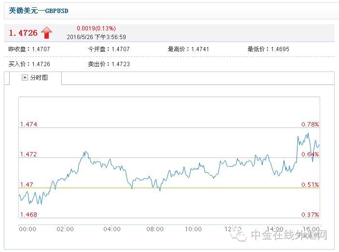This screenshot has height=252, width=339.
Task: Click the 0.64% right axis label
Action: (310, 154)
